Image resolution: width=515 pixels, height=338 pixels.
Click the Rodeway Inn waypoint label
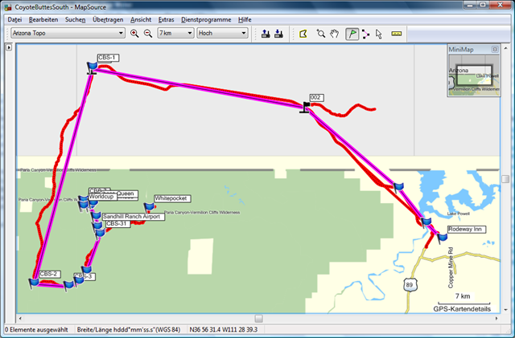point(465,229)
